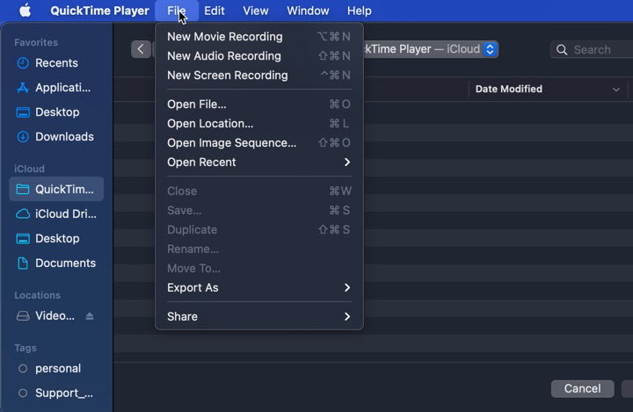Close the File menu

(177, 11)
